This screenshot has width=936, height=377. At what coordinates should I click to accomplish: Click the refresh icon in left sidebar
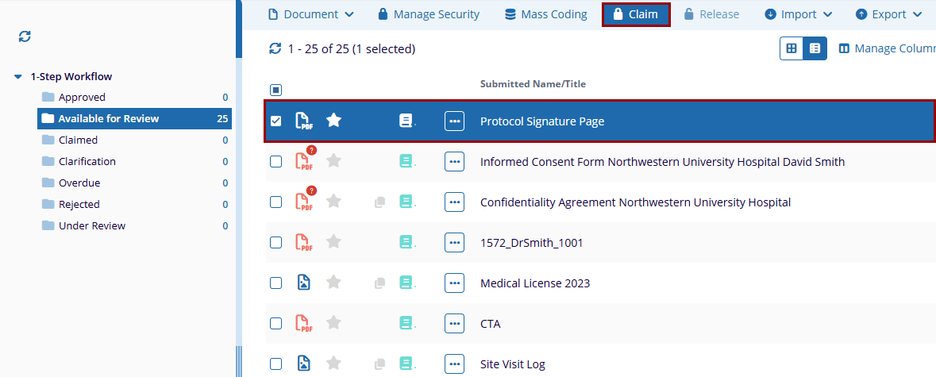pyautogui.click(x=25, y=37)
